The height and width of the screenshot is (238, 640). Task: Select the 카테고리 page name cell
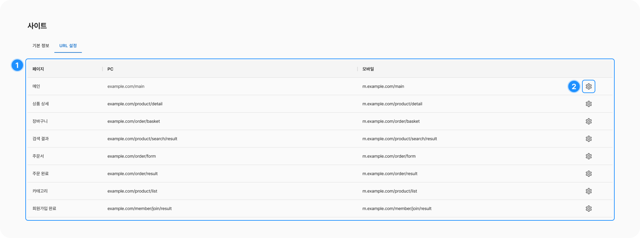coord(40,191)
